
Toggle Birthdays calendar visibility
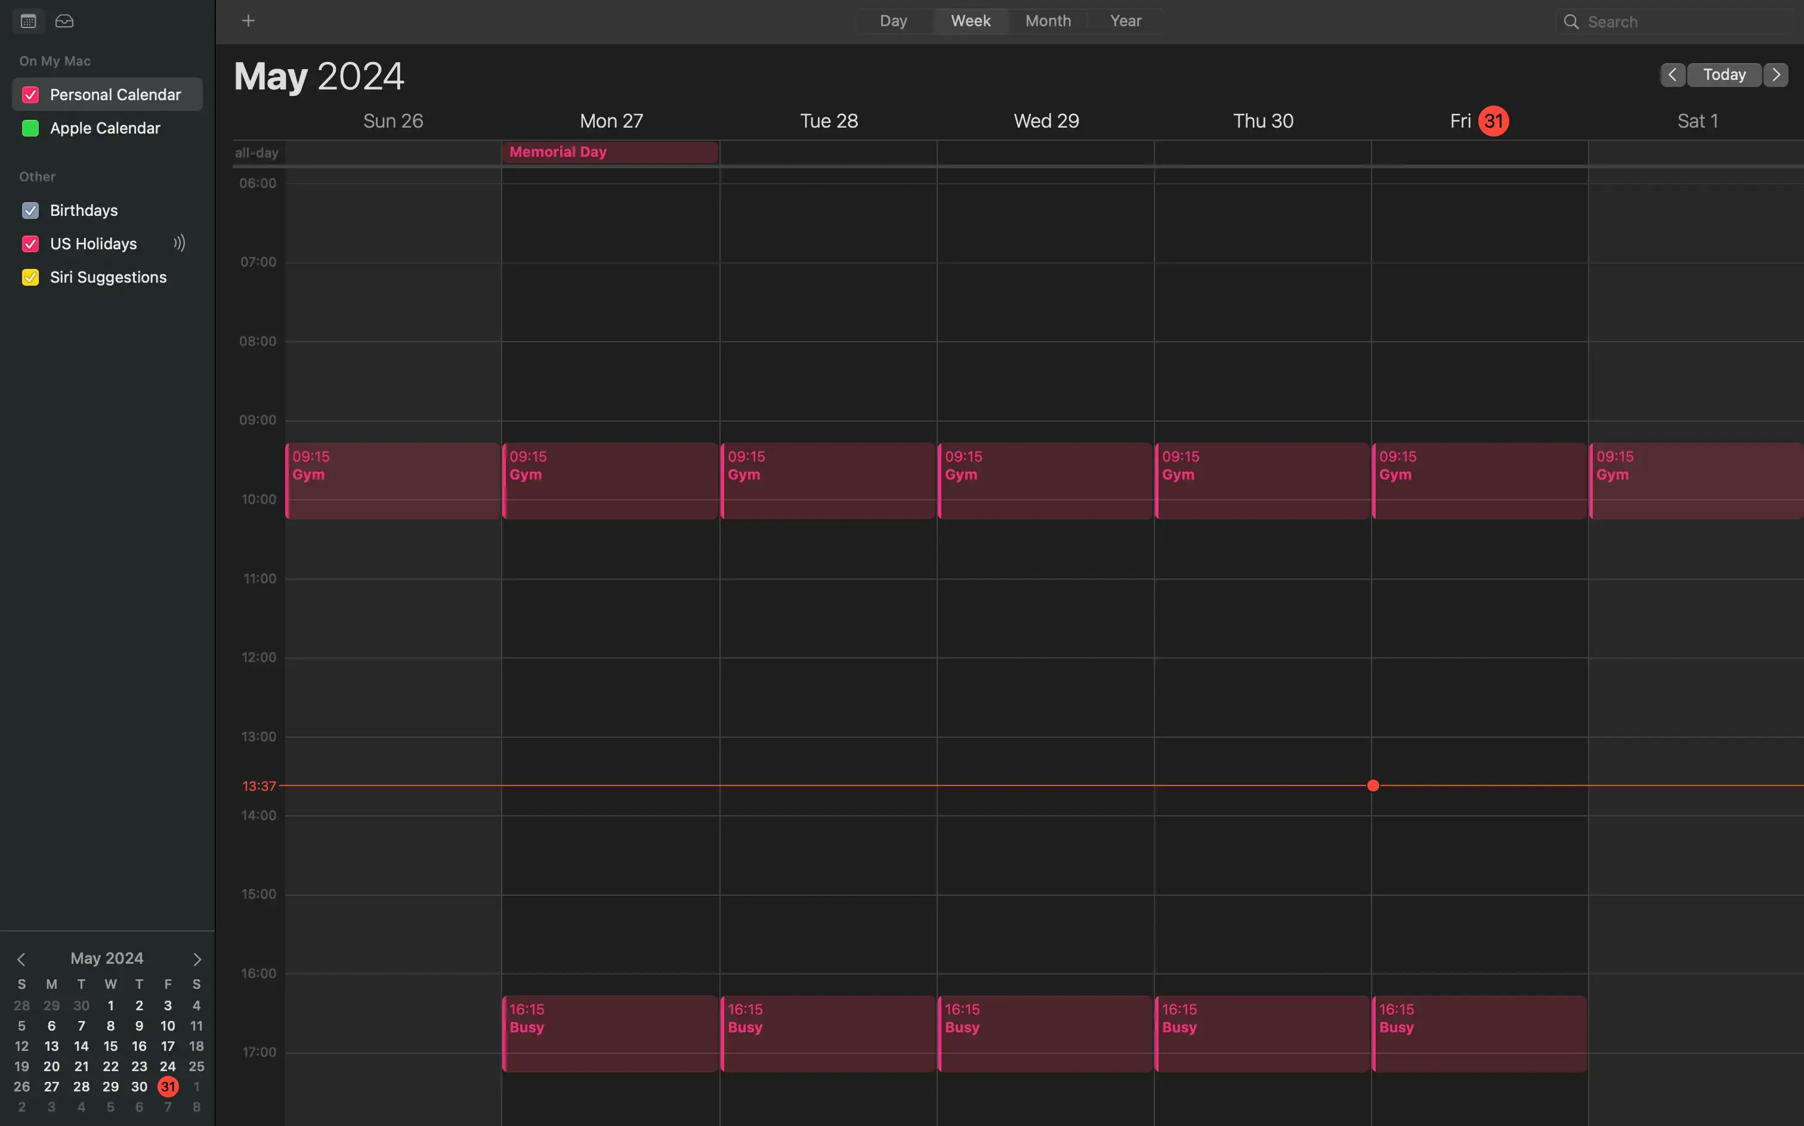coord(30,209)
